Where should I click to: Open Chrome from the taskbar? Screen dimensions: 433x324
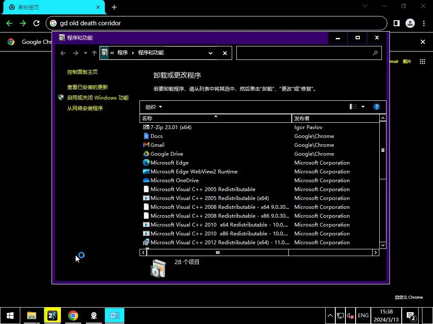coord(73,316)
